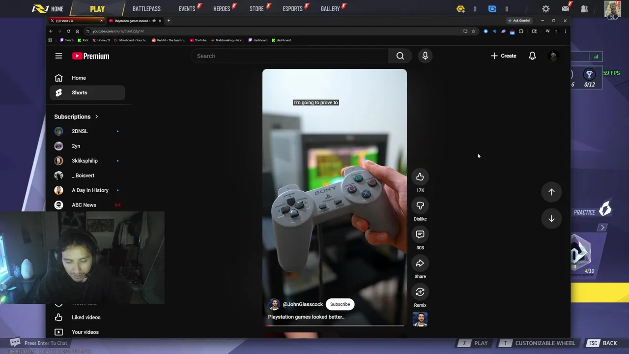The width and height of the screenshot is (629, 354).
Task: Open the BATTLEPASS menu
Action: [146, 9]
